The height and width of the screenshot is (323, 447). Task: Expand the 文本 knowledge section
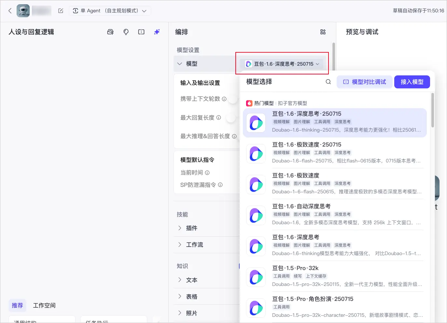[x=180, y=280]
